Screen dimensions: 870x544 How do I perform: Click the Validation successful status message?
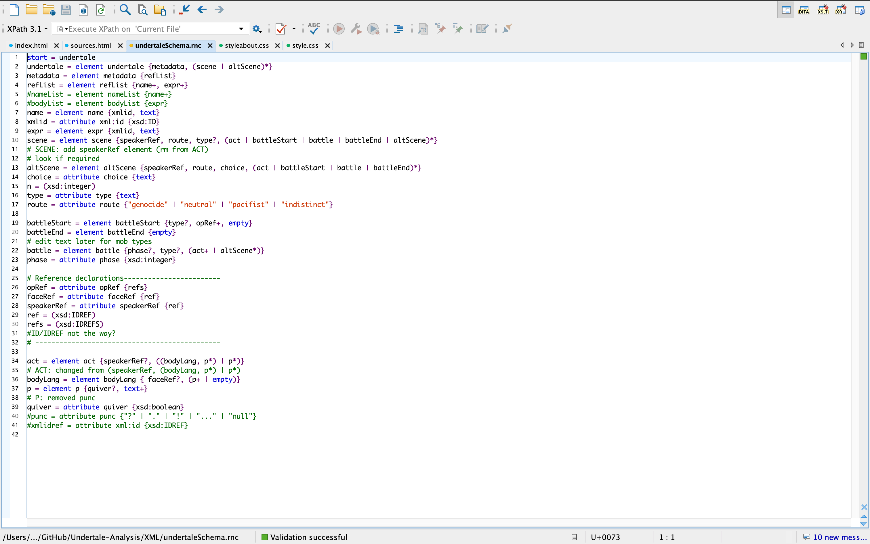click(x=308, y=537)
